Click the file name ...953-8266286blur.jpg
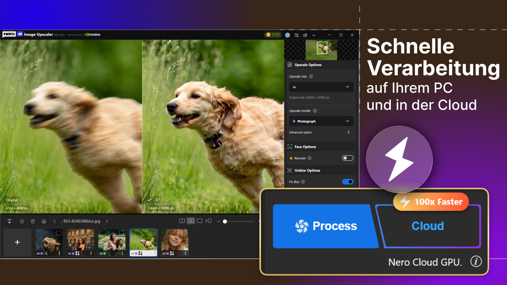This screenshot has width=507, height=285. 81,221
